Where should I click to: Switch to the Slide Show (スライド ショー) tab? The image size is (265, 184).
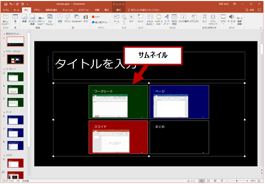coord(84,10)
